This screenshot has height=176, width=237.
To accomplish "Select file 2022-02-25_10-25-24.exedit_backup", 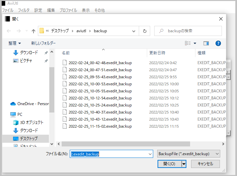I will 100,105.
